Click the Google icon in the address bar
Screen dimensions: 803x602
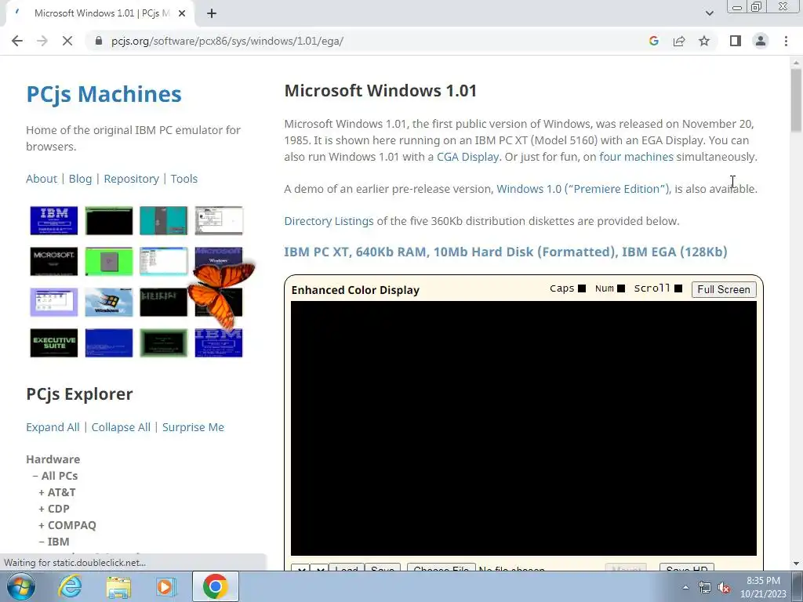click(653, 41)
